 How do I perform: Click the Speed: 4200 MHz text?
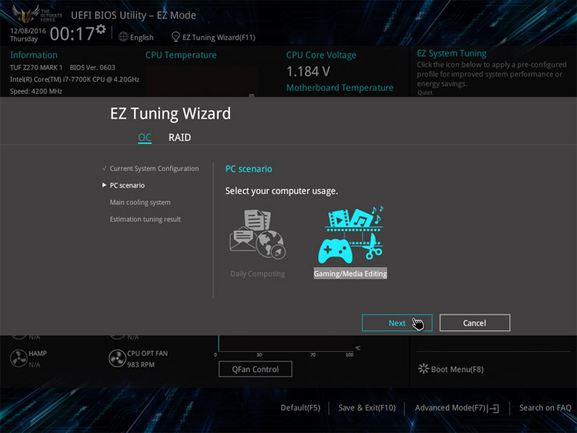tap(36, 91)
